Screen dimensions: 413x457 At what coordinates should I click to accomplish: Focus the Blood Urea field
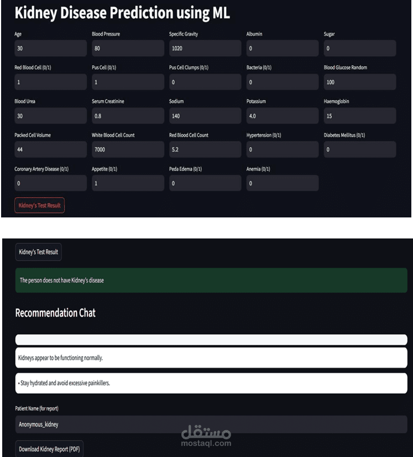50,116
